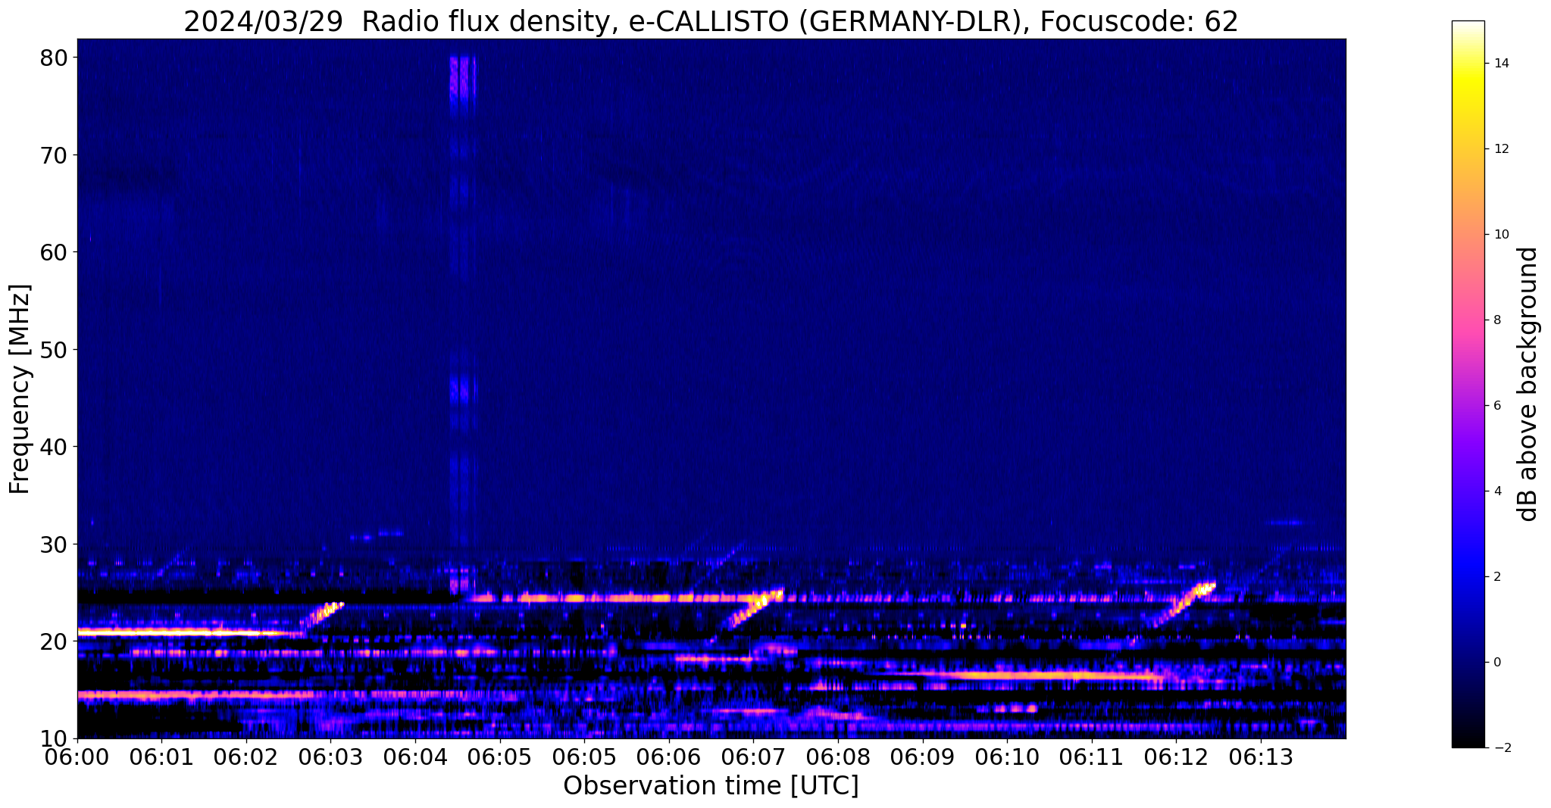Click the 20 MHz frequency tick label
Viewport: 1551px width, 808px height.
(53, 641)
